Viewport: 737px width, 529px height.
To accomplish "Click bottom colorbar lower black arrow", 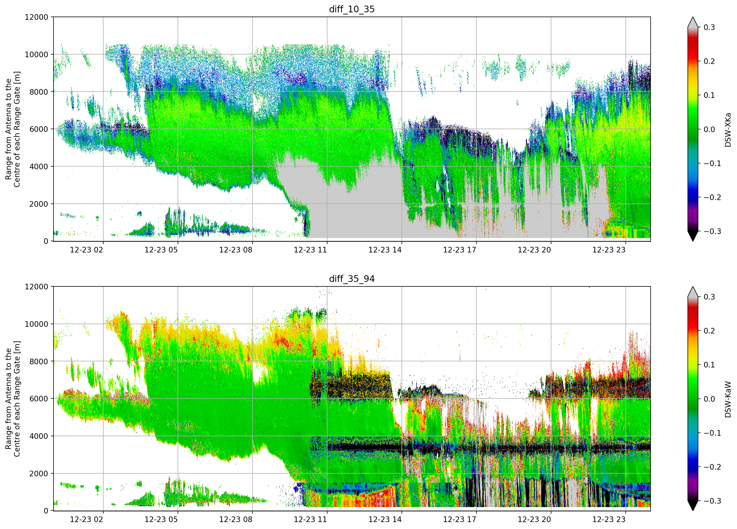I will click(693, 506).
